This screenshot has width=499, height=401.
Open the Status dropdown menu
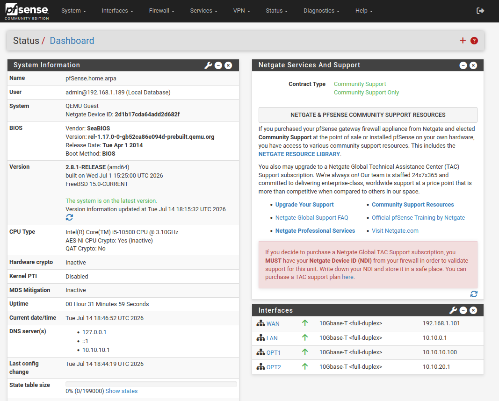pos(276,11)
